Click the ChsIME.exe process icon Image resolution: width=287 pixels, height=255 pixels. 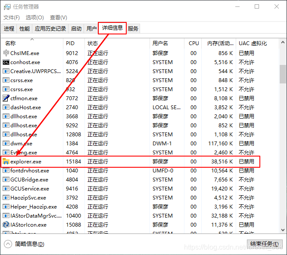[x=6, y=53]
